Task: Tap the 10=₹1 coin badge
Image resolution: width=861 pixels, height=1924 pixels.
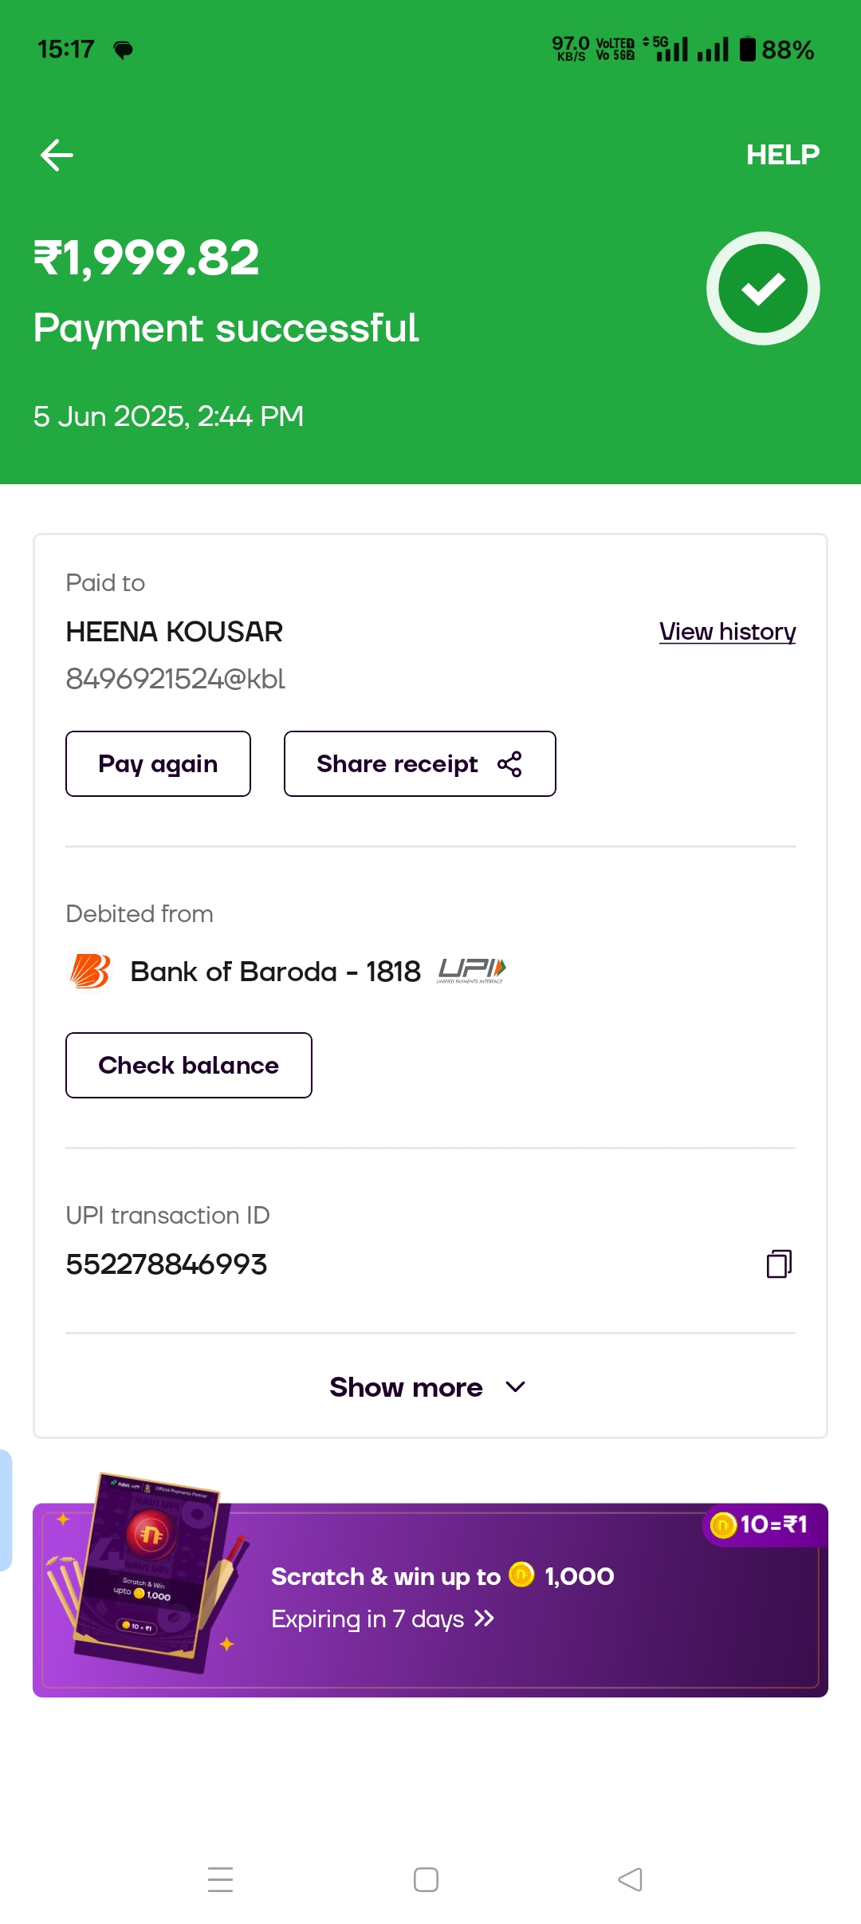Action: click(x=764, y=1525)
